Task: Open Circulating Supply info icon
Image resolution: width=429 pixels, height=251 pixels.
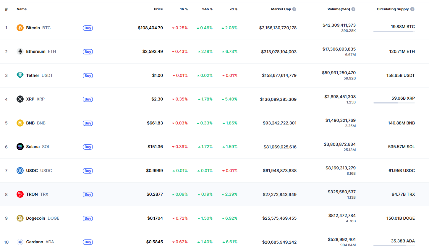Action: pyautogui.click(x=412, y=9)
